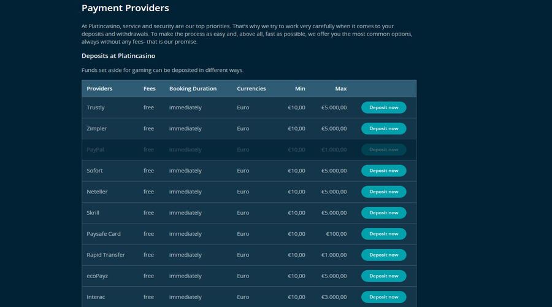Click Deposit now for ecoPayz
Image resolution: width=552 pixels, height=307 pixels.
(x=384, y=276)
